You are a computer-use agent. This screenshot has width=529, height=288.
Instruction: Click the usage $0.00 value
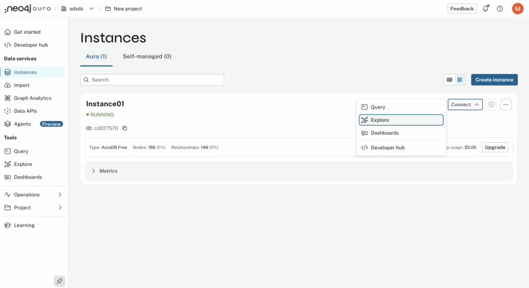[x=470, y=147]
